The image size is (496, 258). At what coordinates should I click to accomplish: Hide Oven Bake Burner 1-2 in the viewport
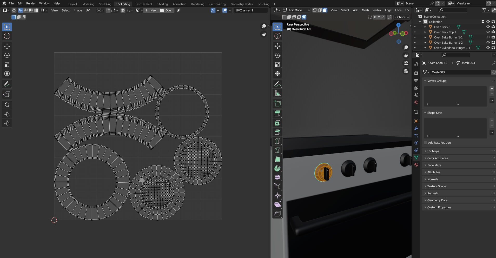(488, 42)
